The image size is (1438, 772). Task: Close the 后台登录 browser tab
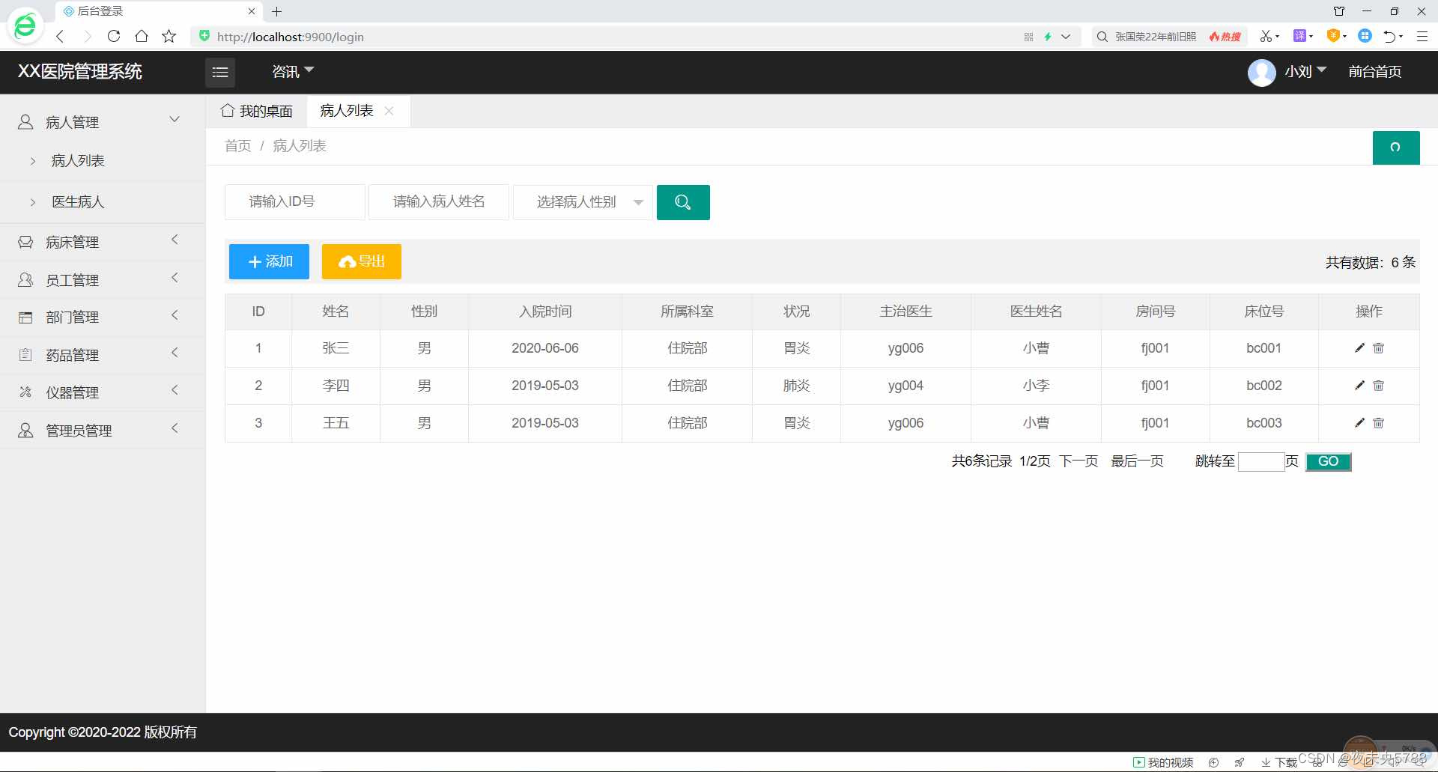[252, 11]
